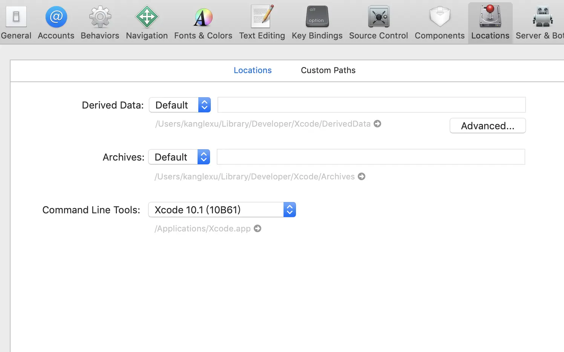Viewport: 564px width, 352px height.
Task: Click the /Users/kanglexu/Library/Developer/Xcode/DerivedData path text
Action: [263, 124]
